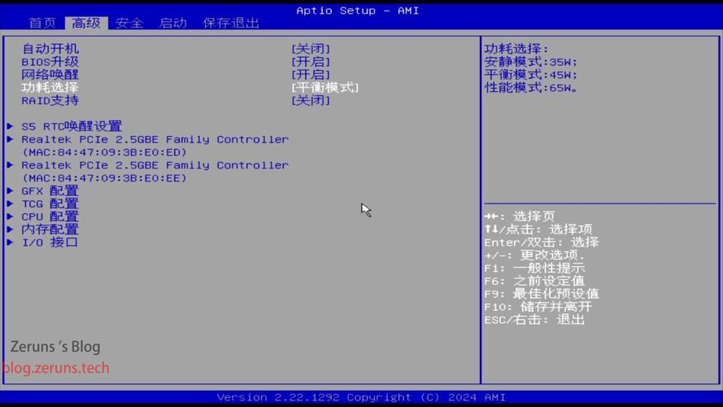Image resolution: width=723 pixels, height=407 pixels.
Task: Click the 选择页 key hint
Action: (520, 217)
